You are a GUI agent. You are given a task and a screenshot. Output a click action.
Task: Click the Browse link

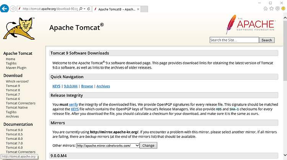pyautogui.click(x=87, y=86)
